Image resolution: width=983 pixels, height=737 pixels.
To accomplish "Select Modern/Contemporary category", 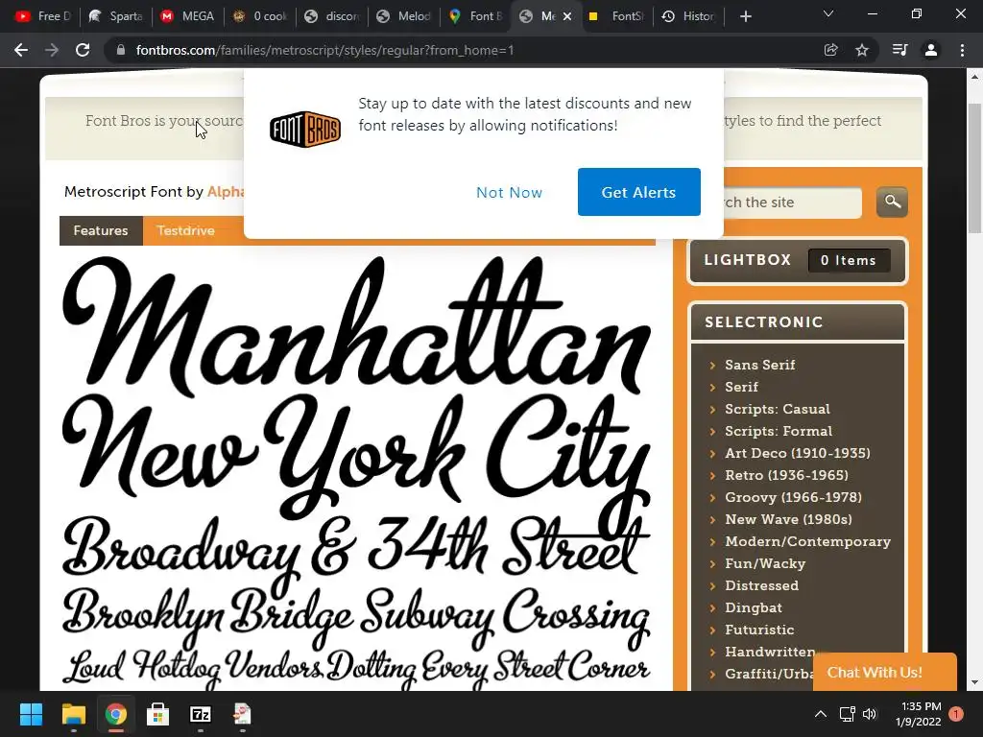I will pyautogui.click(x=807, y=541).
